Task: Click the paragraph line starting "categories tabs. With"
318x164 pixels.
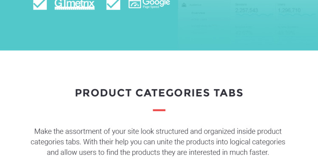Action: (158, 142)
